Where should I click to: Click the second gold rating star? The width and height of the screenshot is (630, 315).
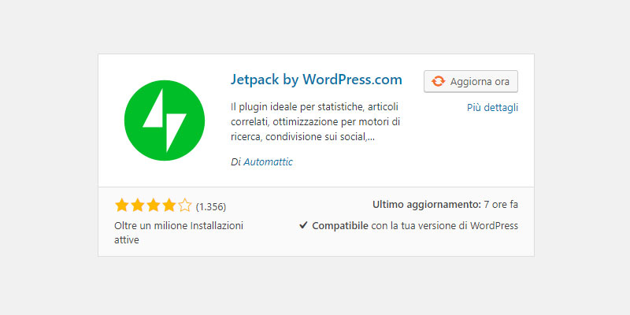coord(137,206)
